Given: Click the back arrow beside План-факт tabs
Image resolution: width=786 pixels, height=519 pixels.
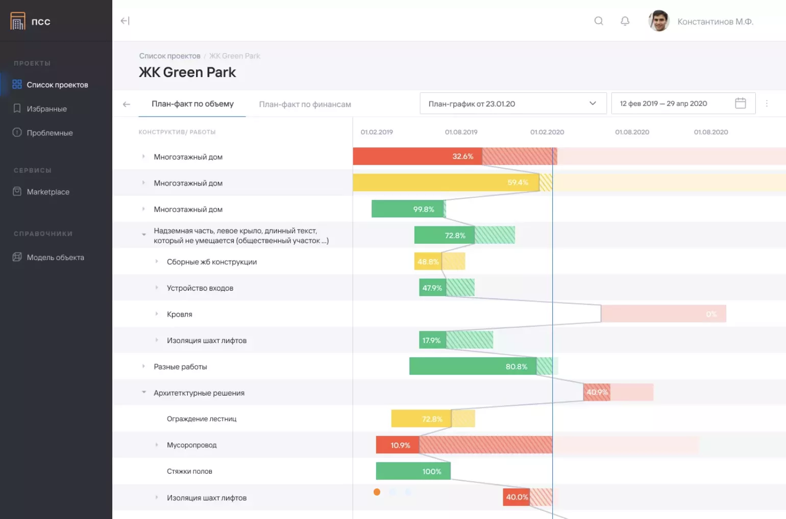Looking at the screenshot, I should (x=127, y=104).
